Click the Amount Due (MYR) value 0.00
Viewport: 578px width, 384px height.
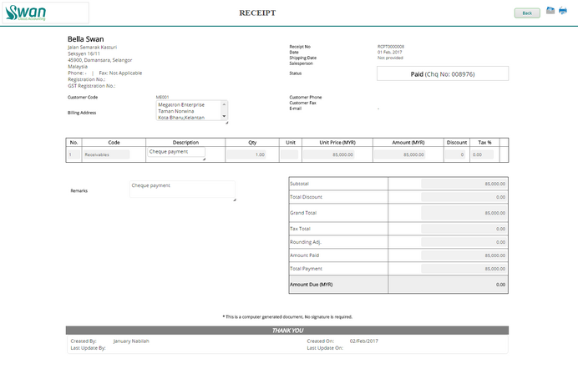coord(500,285)
